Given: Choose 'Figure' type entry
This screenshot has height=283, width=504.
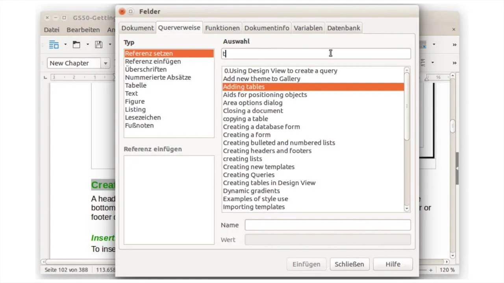Looking at the screenshot, I should (x=169, y=101).
